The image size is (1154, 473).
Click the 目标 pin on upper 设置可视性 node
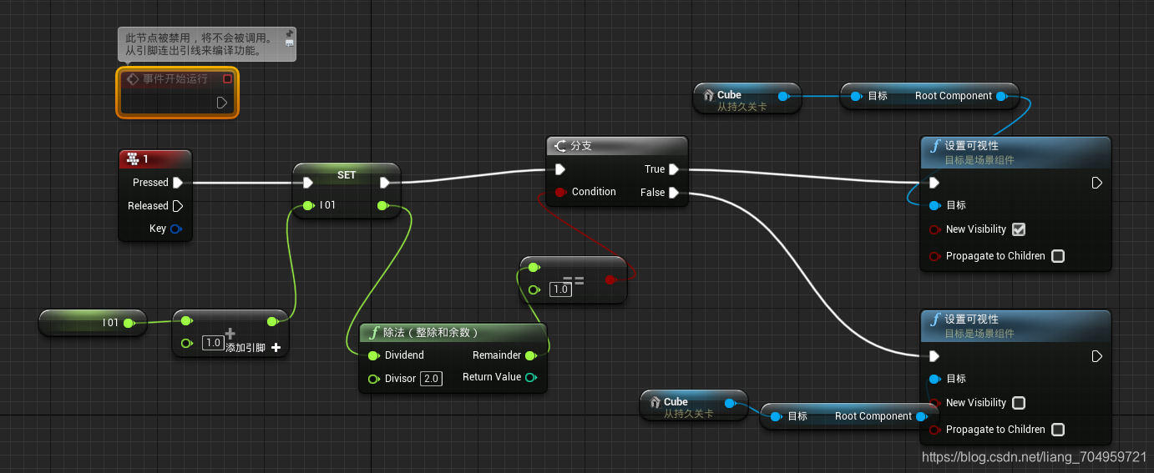click(934, 206)
